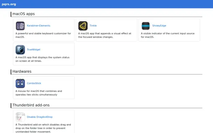The image size is (213, 133).
Task: Open the Karabiner-Elements link
Action: 38,26
